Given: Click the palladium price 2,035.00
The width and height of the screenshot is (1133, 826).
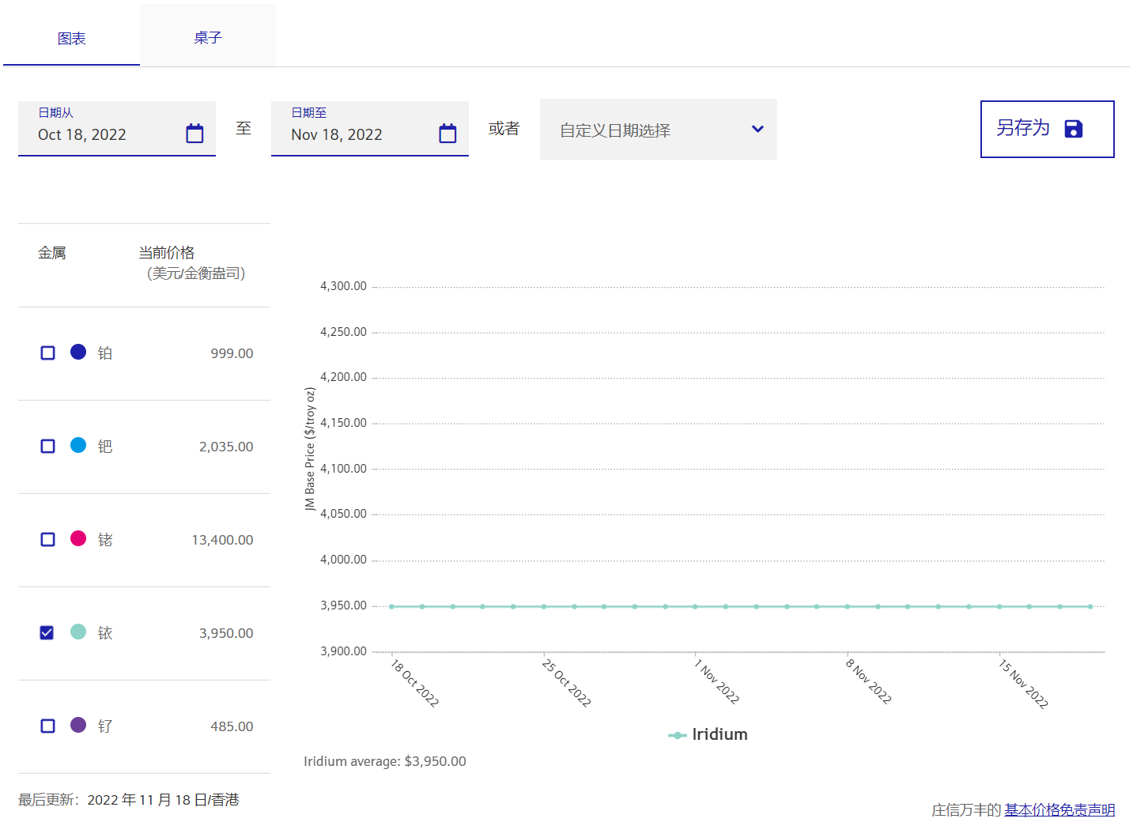Looking at the screenshot, I should tap(226, 447).
